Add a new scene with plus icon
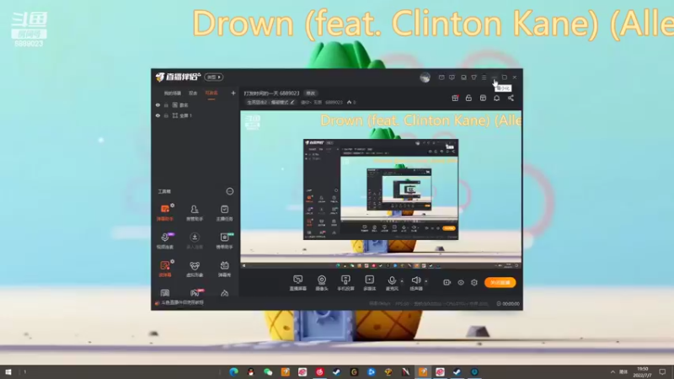This screenshot has height=379, width=674. pyautogui.click(x=233, y=93)
